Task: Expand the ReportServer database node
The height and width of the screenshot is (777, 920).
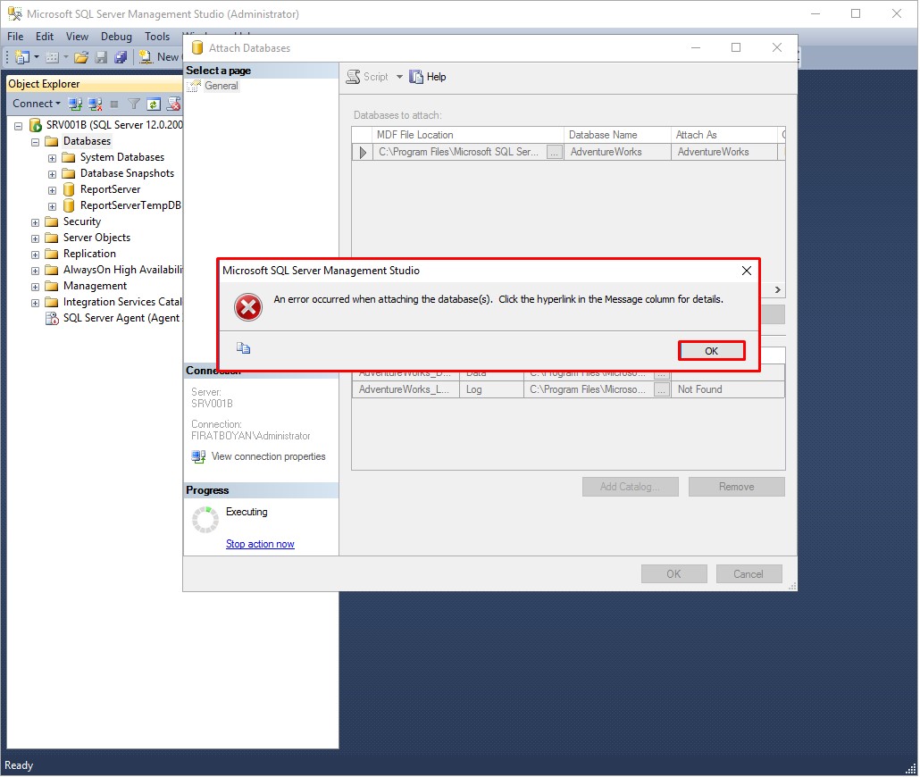Action: pos(52,191)
